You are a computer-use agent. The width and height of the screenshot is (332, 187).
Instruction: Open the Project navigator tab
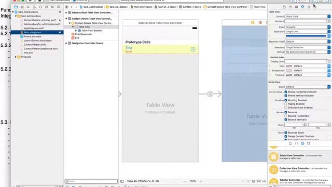(x=16, y=7)
